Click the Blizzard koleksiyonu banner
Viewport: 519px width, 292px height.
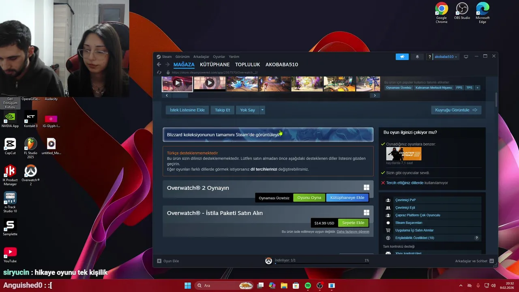coord(268,135)
